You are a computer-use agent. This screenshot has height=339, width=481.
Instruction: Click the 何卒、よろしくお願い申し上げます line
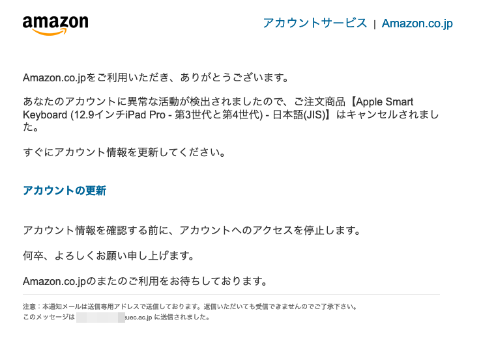coord(108,255)
